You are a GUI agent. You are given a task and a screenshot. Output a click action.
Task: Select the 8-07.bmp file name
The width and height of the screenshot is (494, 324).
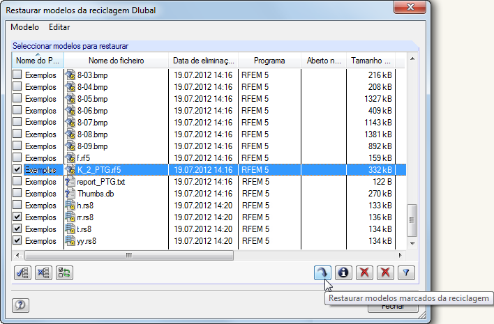click(x=93, y=123)
